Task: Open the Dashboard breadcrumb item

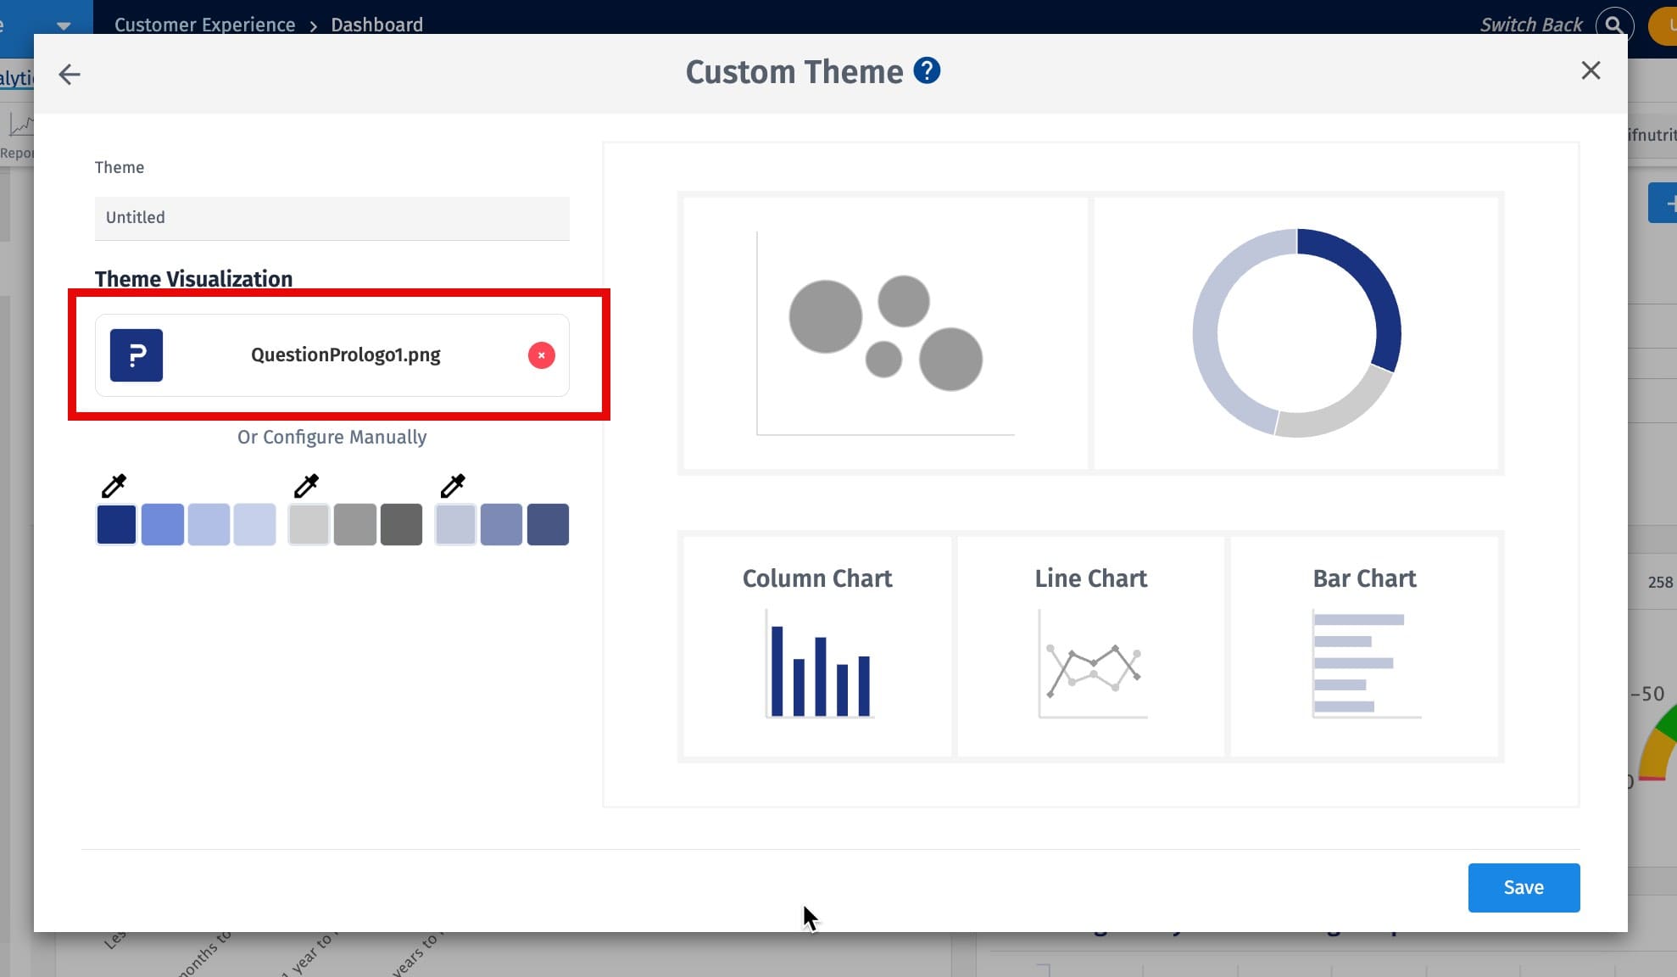Action: 376,25
